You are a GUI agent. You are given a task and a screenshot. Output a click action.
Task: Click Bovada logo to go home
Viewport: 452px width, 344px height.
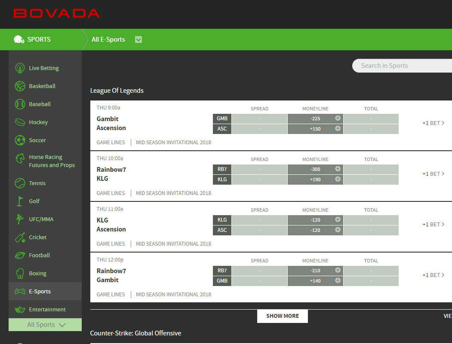(56, 13)
